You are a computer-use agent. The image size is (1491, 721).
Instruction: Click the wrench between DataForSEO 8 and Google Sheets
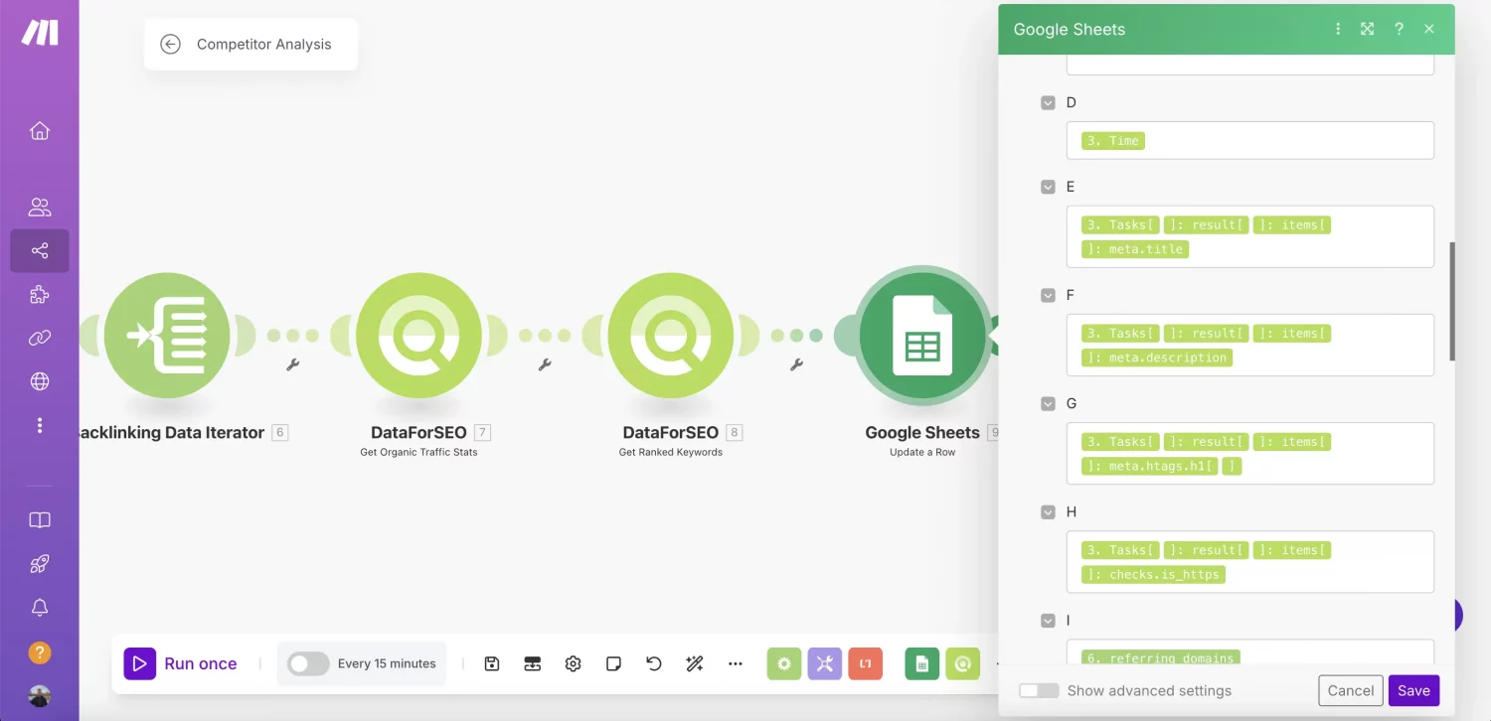click(796, 364)
